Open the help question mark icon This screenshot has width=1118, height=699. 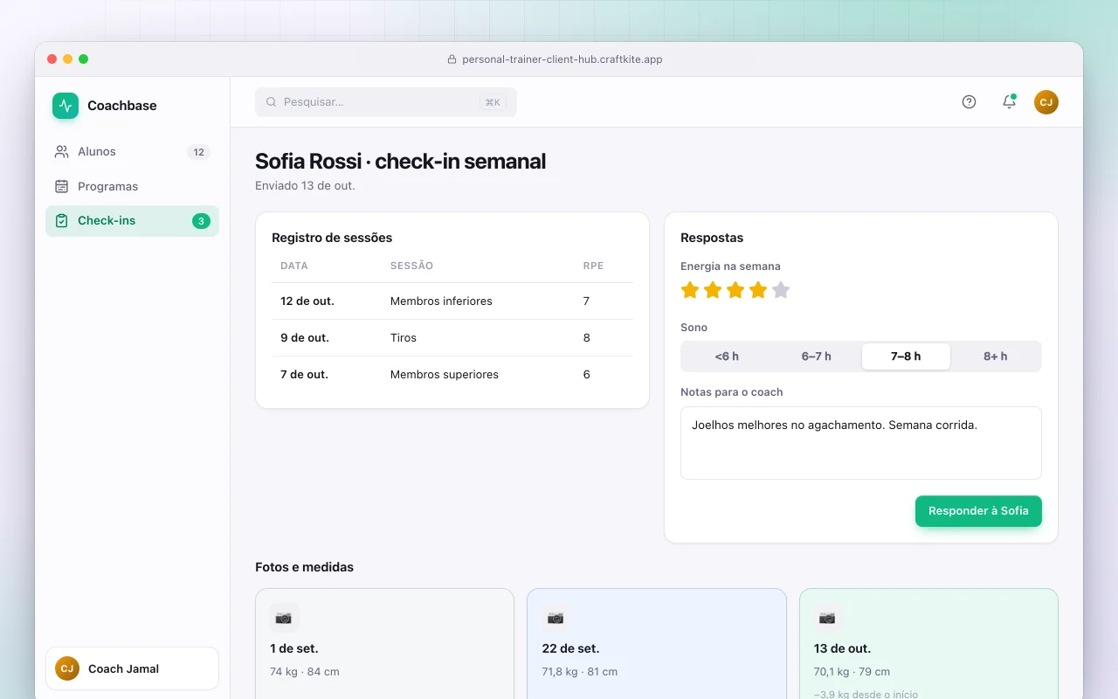[969, 102]
